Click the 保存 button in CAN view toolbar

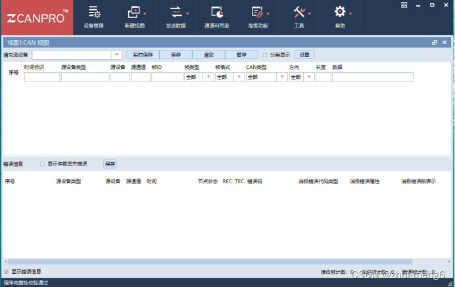click(x=176, y=55)
